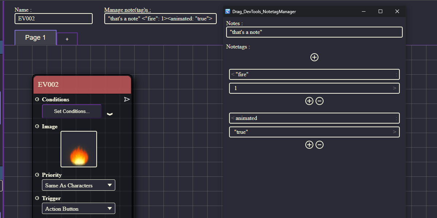Open the Priority dropdown Same As Characters
The width and height of the screenshot is (437, 218).
[x=78, y=185]
